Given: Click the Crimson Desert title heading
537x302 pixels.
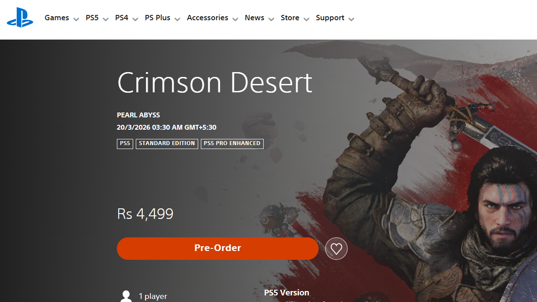Looking at the screenshot, I should [x=215, y=82].
